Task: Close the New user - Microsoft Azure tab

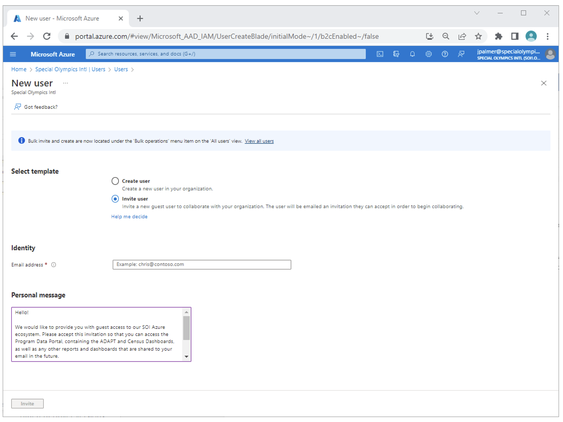Action: click(x=121, y=18)
